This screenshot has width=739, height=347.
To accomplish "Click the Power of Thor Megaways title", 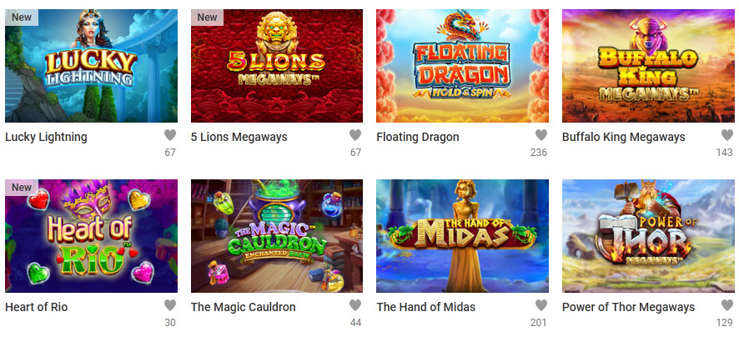I will point(628,308).
